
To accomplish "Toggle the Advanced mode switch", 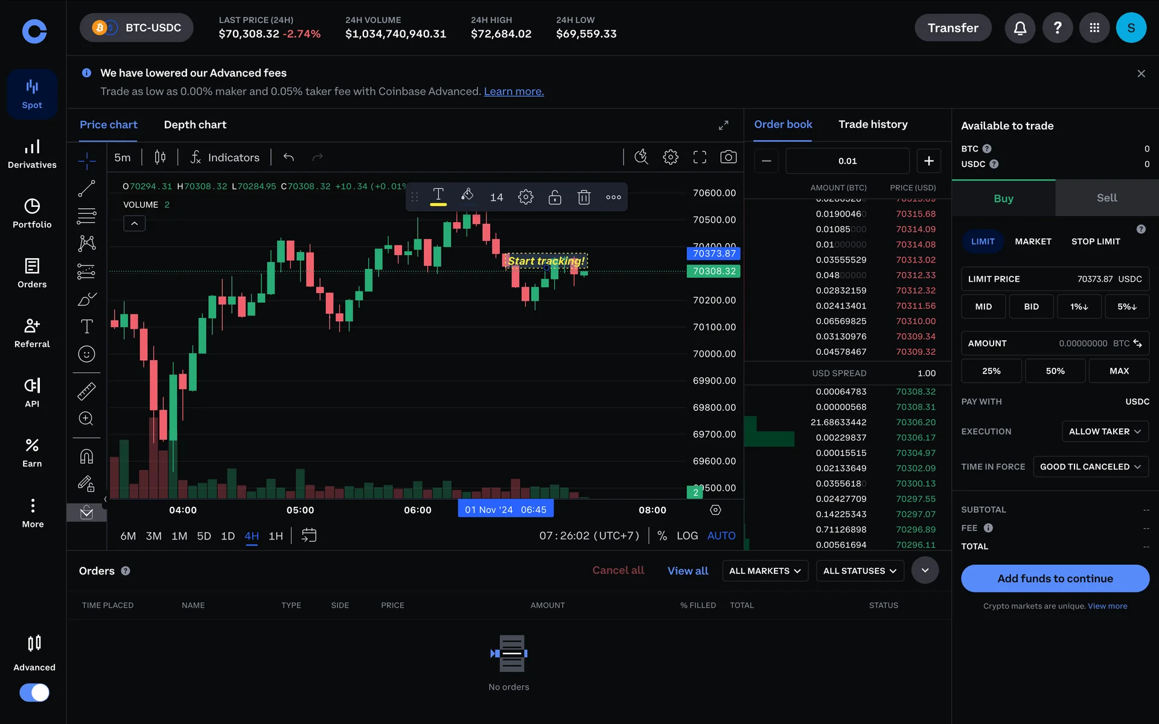I will point(34,692).
